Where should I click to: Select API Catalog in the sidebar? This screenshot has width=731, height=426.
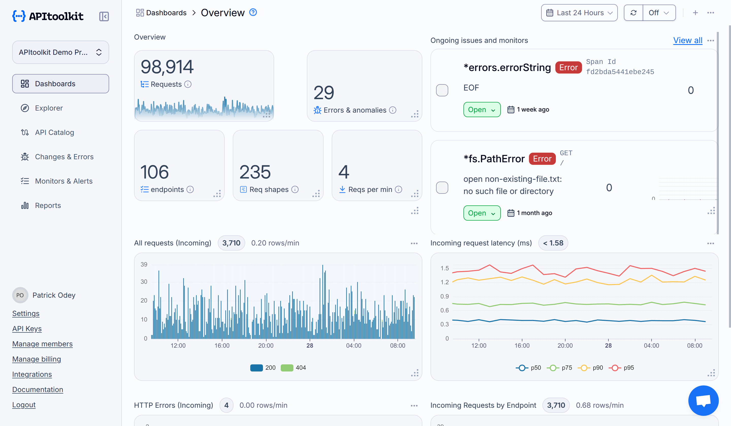pos(54,132)
